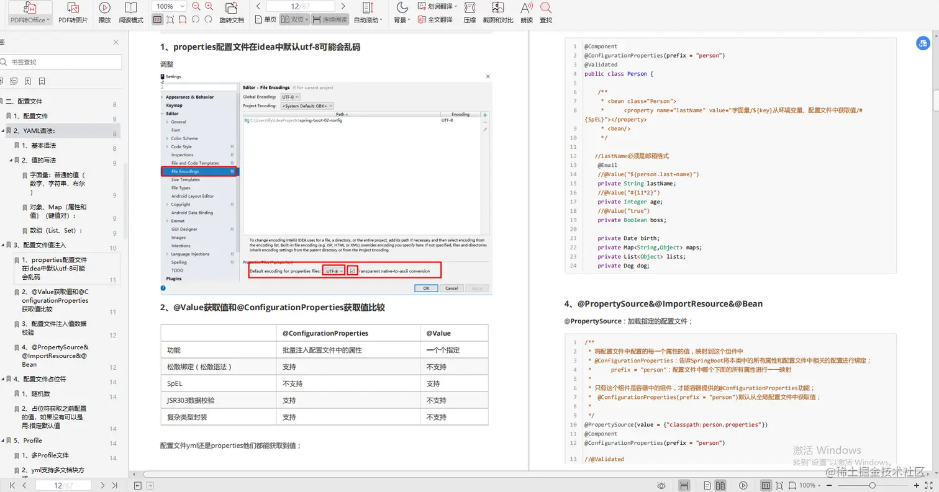Open the 100% zoom level dropdown
939x492 pixels.
tap(171, 6)
